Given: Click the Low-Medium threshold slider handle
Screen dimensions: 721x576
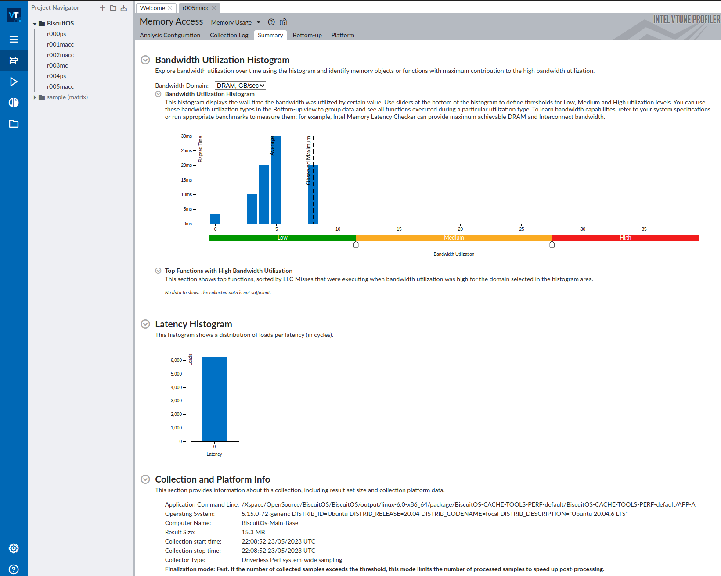Looking at the screenshot, I should coord(356,244).
